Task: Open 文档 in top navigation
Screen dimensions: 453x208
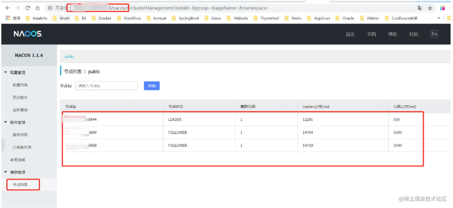Action: point(372,34)
